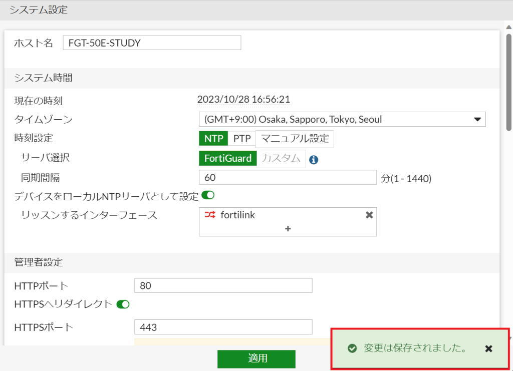Click the fortilink interface icon
The image size is (513, 371).
(x=210, y=215)
